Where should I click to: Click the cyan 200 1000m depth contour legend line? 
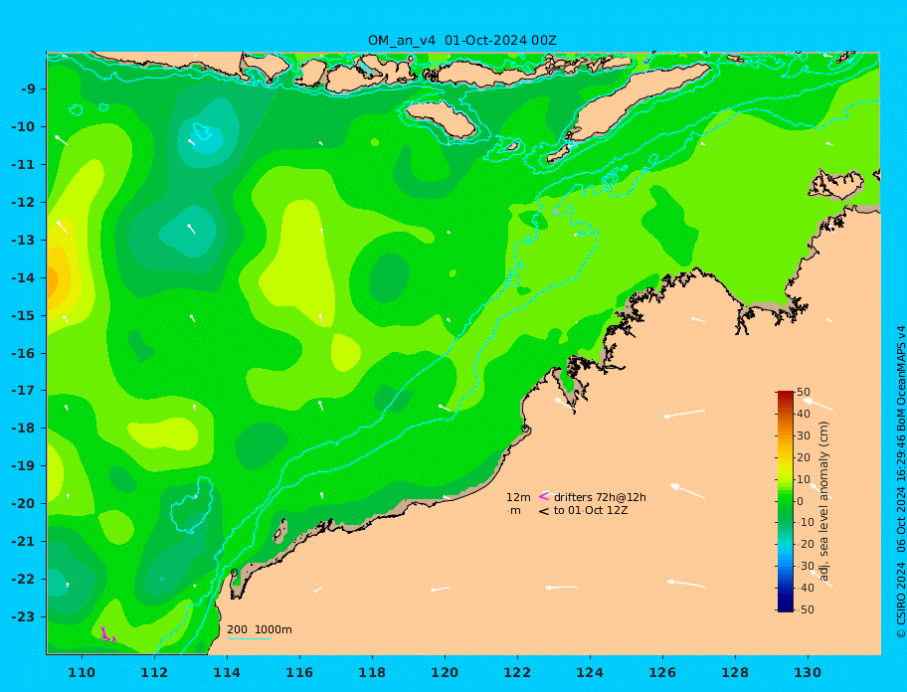249,638
